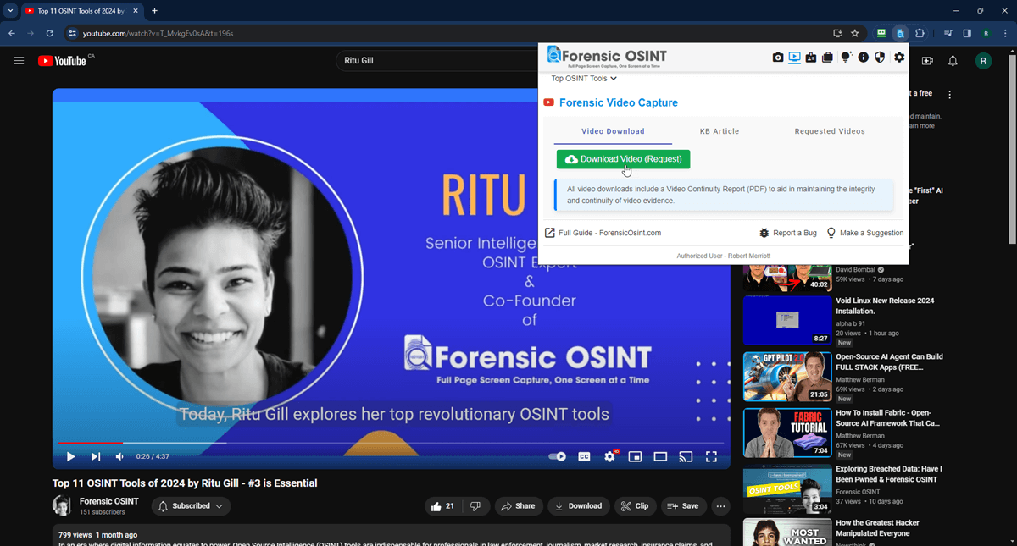The image size is (1017, 546).
Task: Open Chrome Extensions puzzle icon
Action: tap(920, 33)
